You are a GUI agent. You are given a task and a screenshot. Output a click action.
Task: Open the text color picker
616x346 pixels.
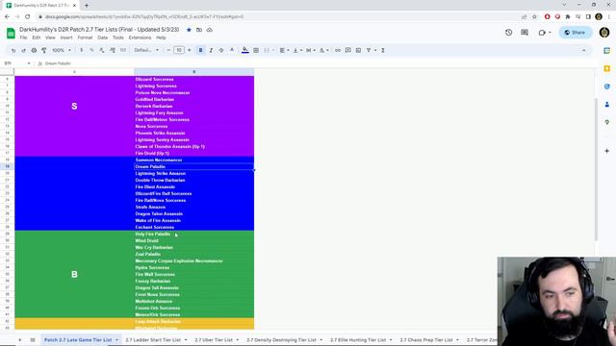click(x=232, y=50)
